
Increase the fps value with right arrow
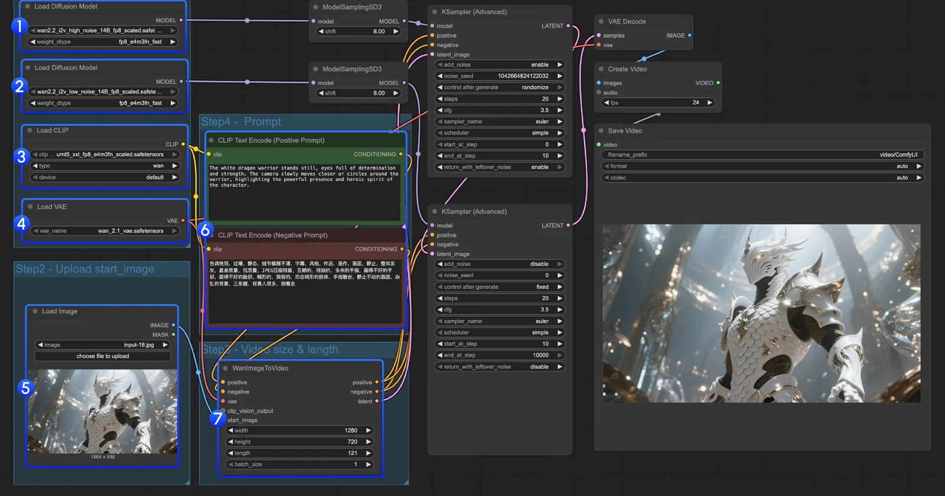click(x=709, y=103)
